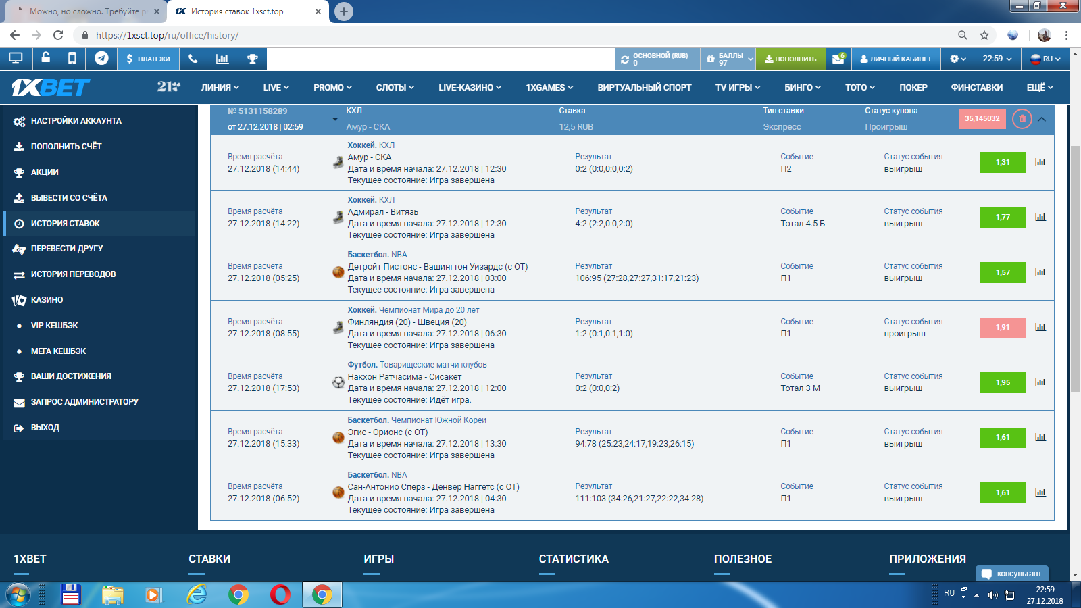Reload the page with refresh button
Viewport: 1081px width, 608px height.
pos(58,35)
